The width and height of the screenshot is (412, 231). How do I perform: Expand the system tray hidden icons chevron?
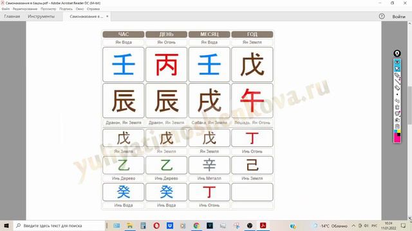pyautogui.click(x=353, y=225)
